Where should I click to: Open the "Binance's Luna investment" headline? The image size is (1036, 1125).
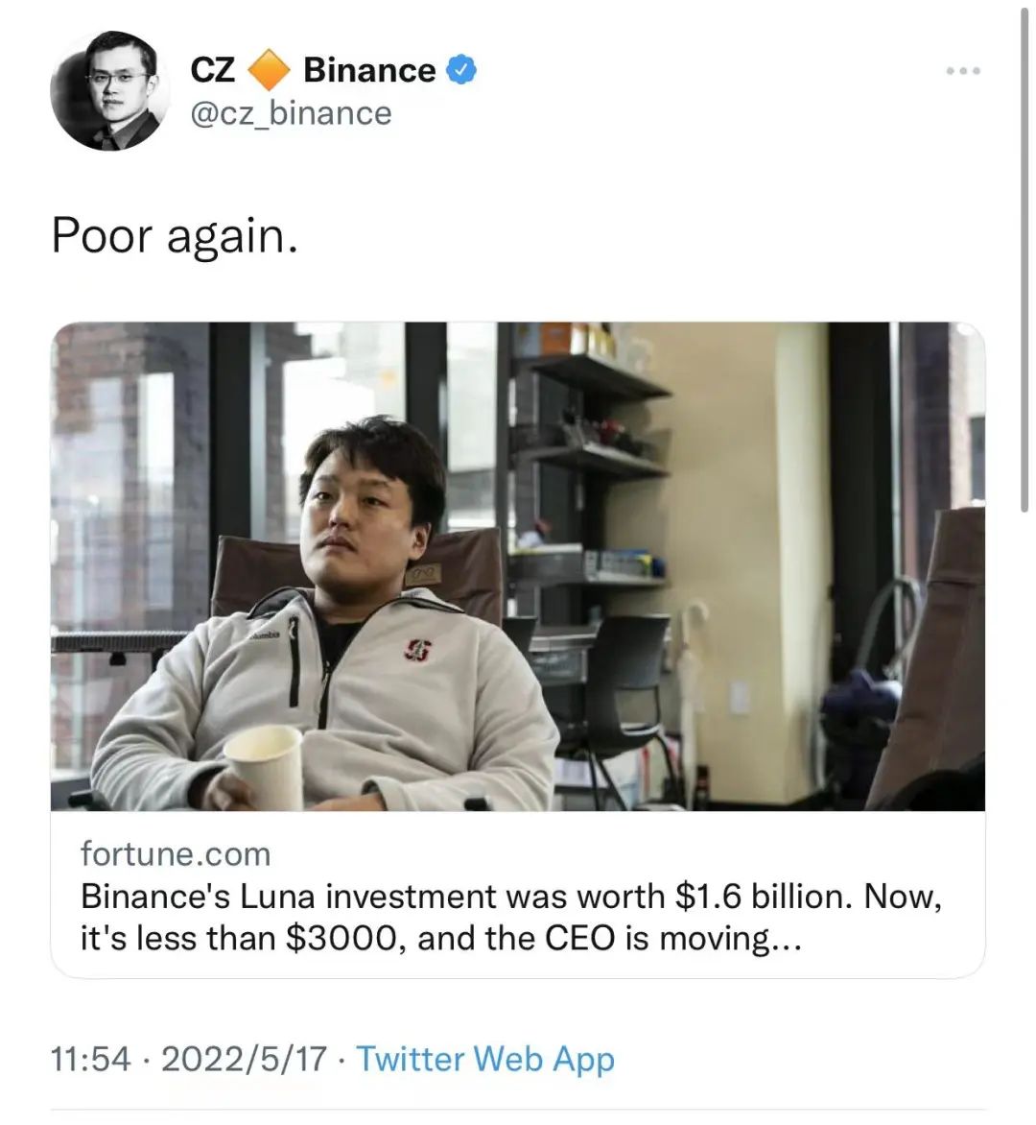510,897
